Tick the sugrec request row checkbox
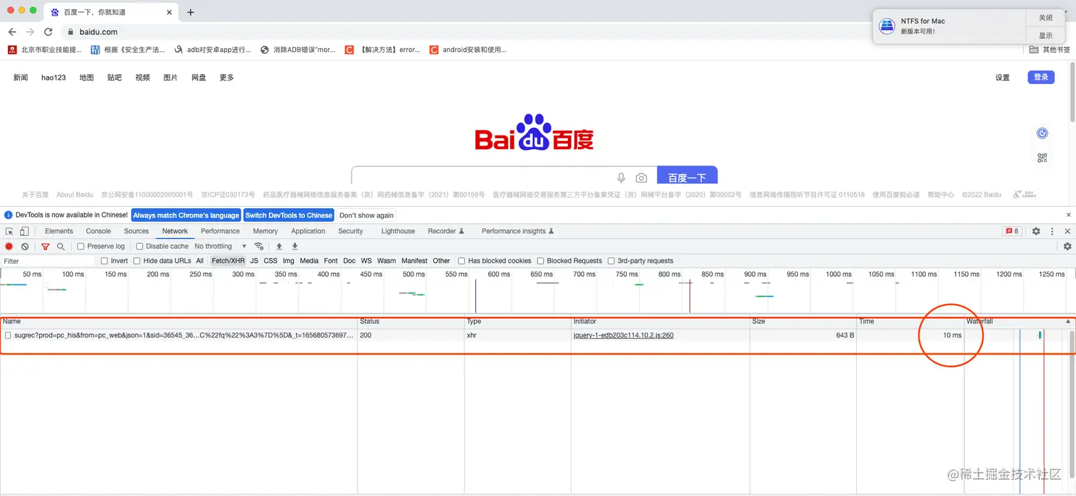 (x=8, y=335)
